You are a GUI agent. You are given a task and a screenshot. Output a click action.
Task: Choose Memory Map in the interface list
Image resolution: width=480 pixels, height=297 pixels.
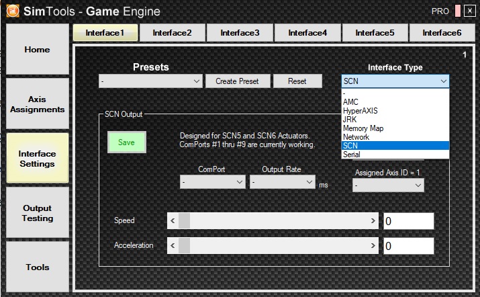[363, 128]
